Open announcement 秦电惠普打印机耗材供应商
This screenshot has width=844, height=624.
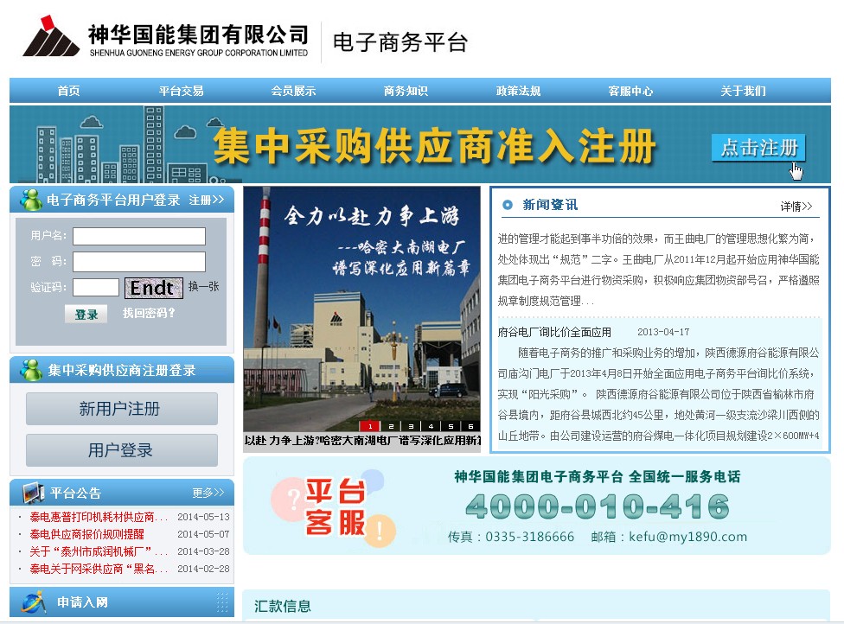(99, 517)
